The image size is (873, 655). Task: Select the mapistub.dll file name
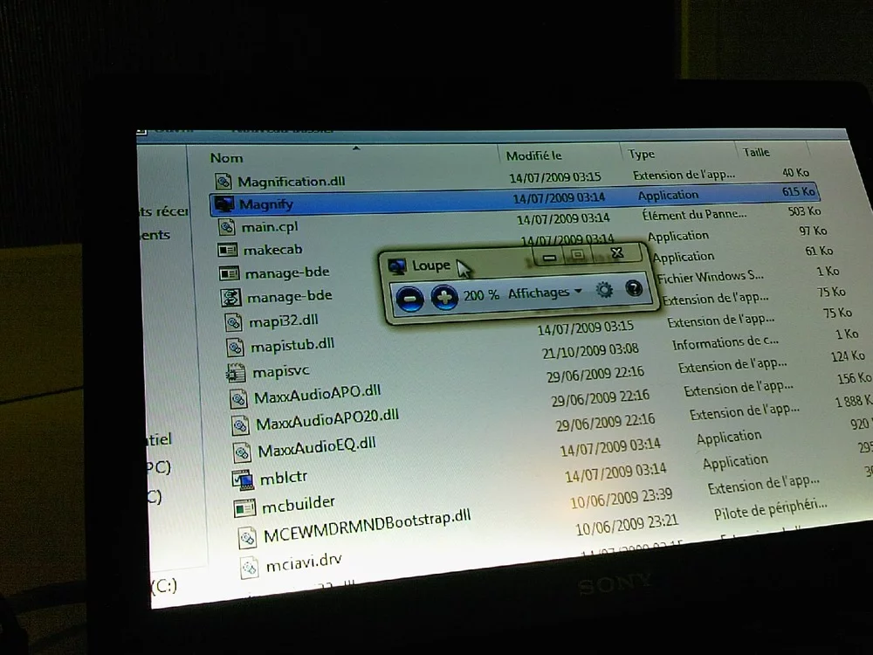[x=292, y=346]
